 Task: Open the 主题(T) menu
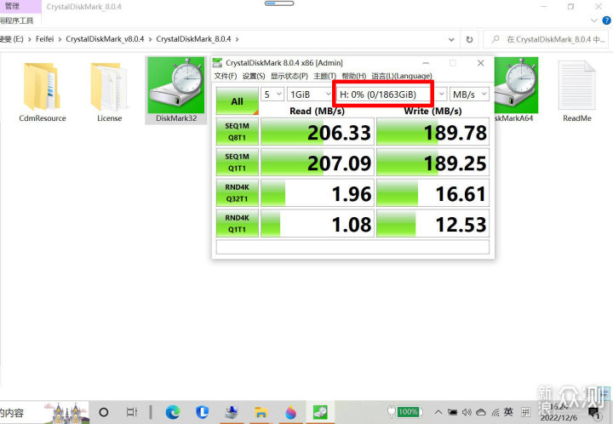[325, 76]
